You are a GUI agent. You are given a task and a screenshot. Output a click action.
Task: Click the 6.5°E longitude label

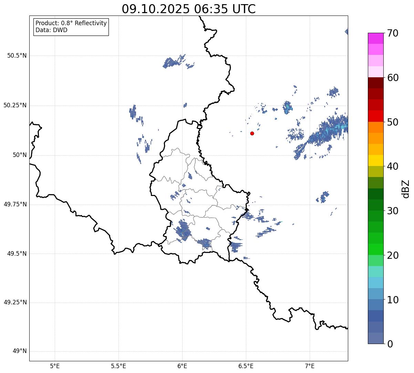pos(246,366)
